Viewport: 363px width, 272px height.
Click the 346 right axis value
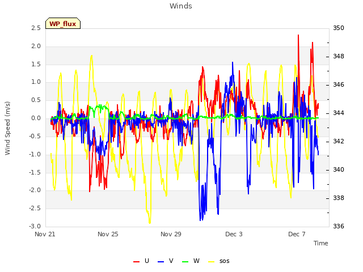point(339,84)
